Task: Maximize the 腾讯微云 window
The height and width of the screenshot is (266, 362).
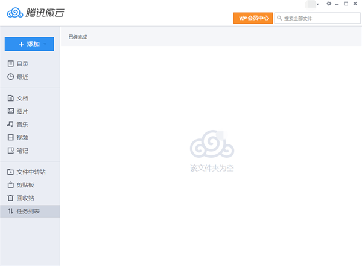Action: tap(346, 4)
